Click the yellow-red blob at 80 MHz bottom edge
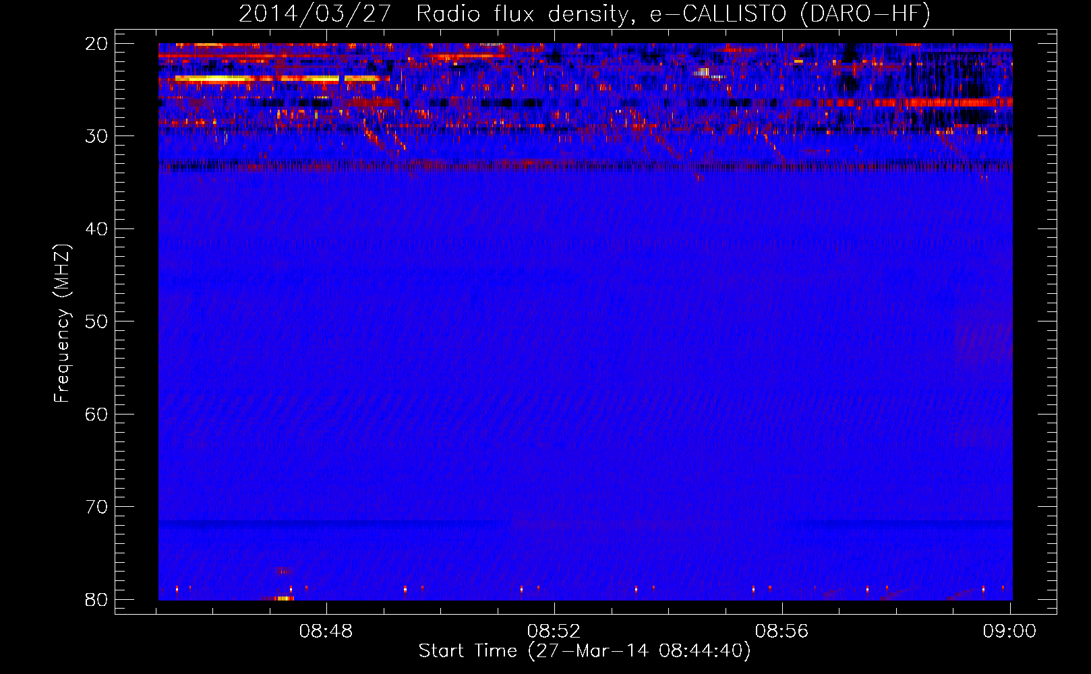This screenshot has height=674, width=1091. point(283,599)
